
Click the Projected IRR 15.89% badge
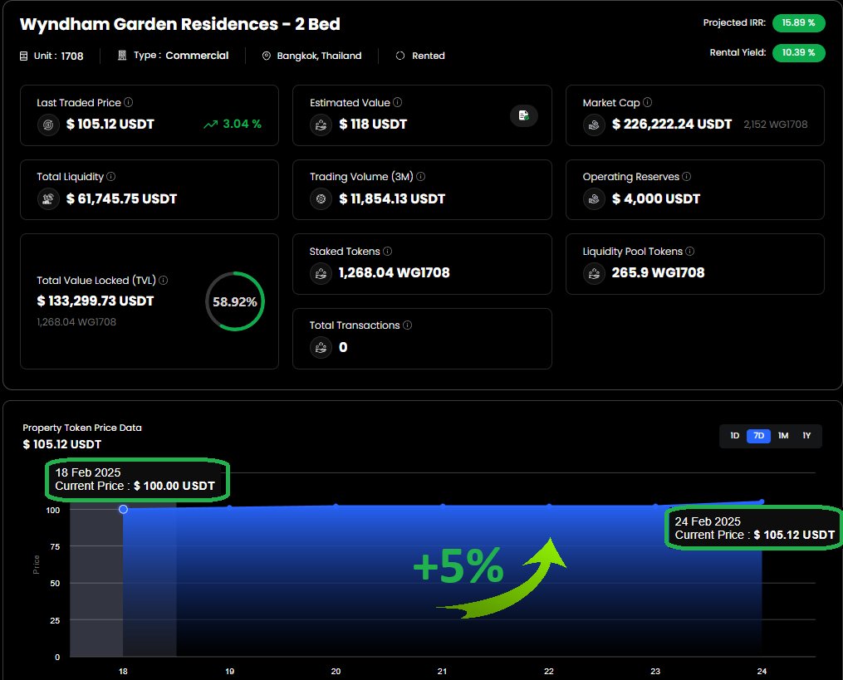[x=798, y=22]
